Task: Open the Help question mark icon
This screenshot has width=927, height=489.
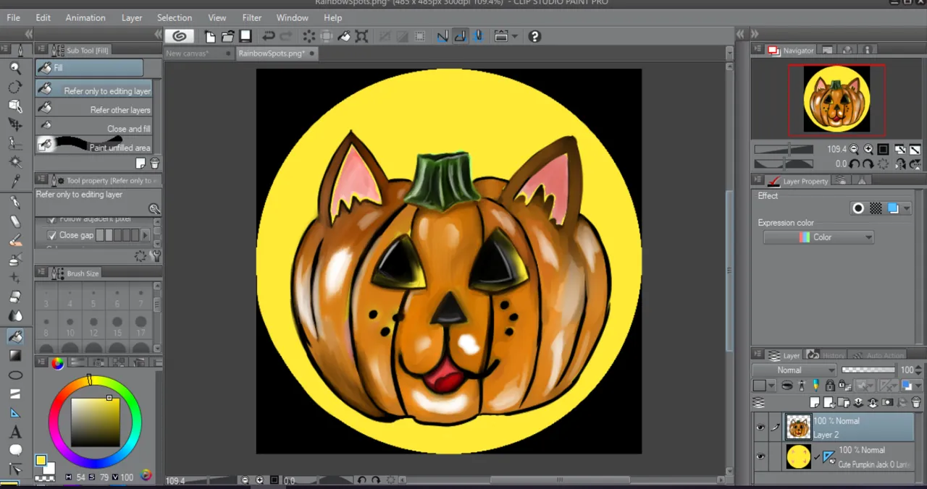Action: coord(534,36)
